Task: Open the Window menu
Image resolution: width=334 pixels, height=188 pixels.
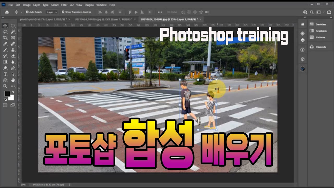Action: pyautogui.click(x=101, y=5)
